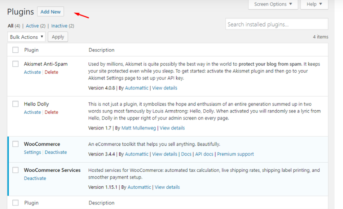Check the WooCommerce Services checkbox
Viewport: 343px width, 209px height.
pos(15,170)
